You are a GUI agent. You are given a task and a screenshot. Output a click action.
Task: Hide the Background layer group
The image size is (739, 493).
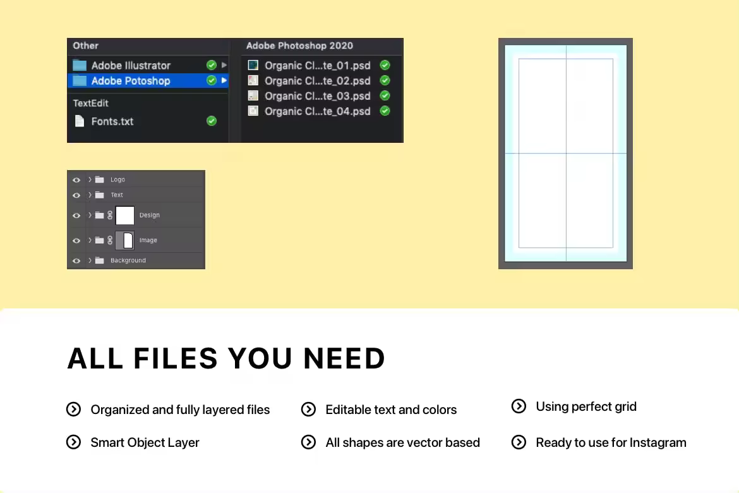[x=76, y=260]
